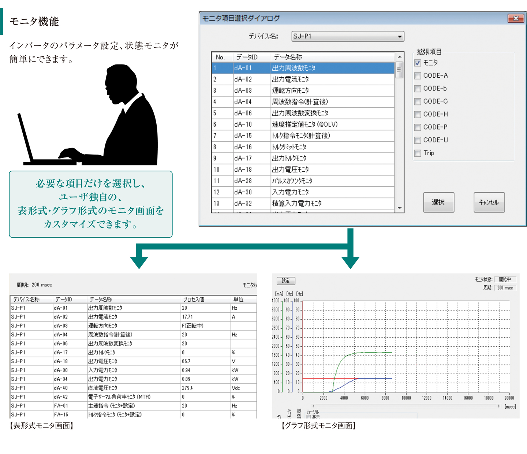Close the モニタ項目選択ダイアログ window
Screen dimensions: 527x454
click(x=516, y=18)
